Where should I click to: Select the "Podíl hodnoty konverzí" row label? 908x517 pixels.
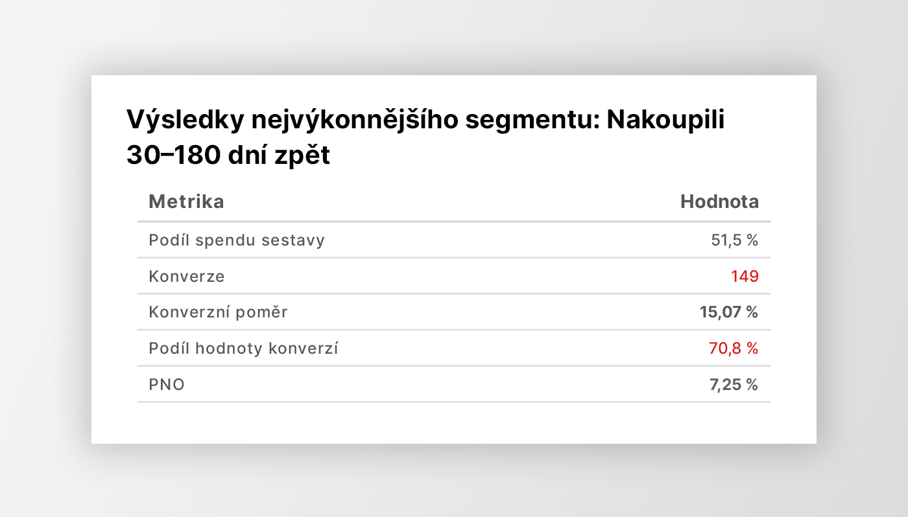coord(243,349)
